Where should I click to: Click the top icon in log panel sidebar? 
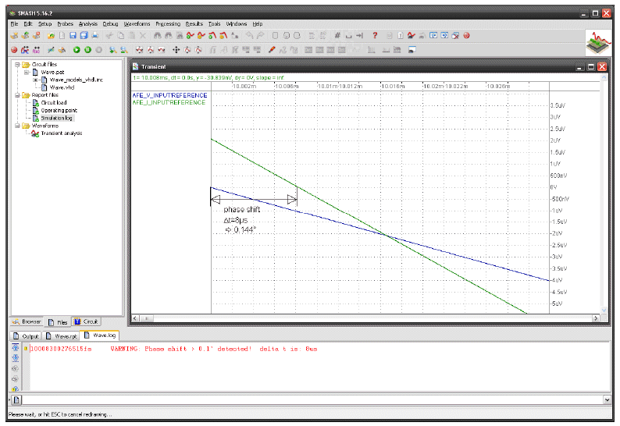(x=15, y=348)
